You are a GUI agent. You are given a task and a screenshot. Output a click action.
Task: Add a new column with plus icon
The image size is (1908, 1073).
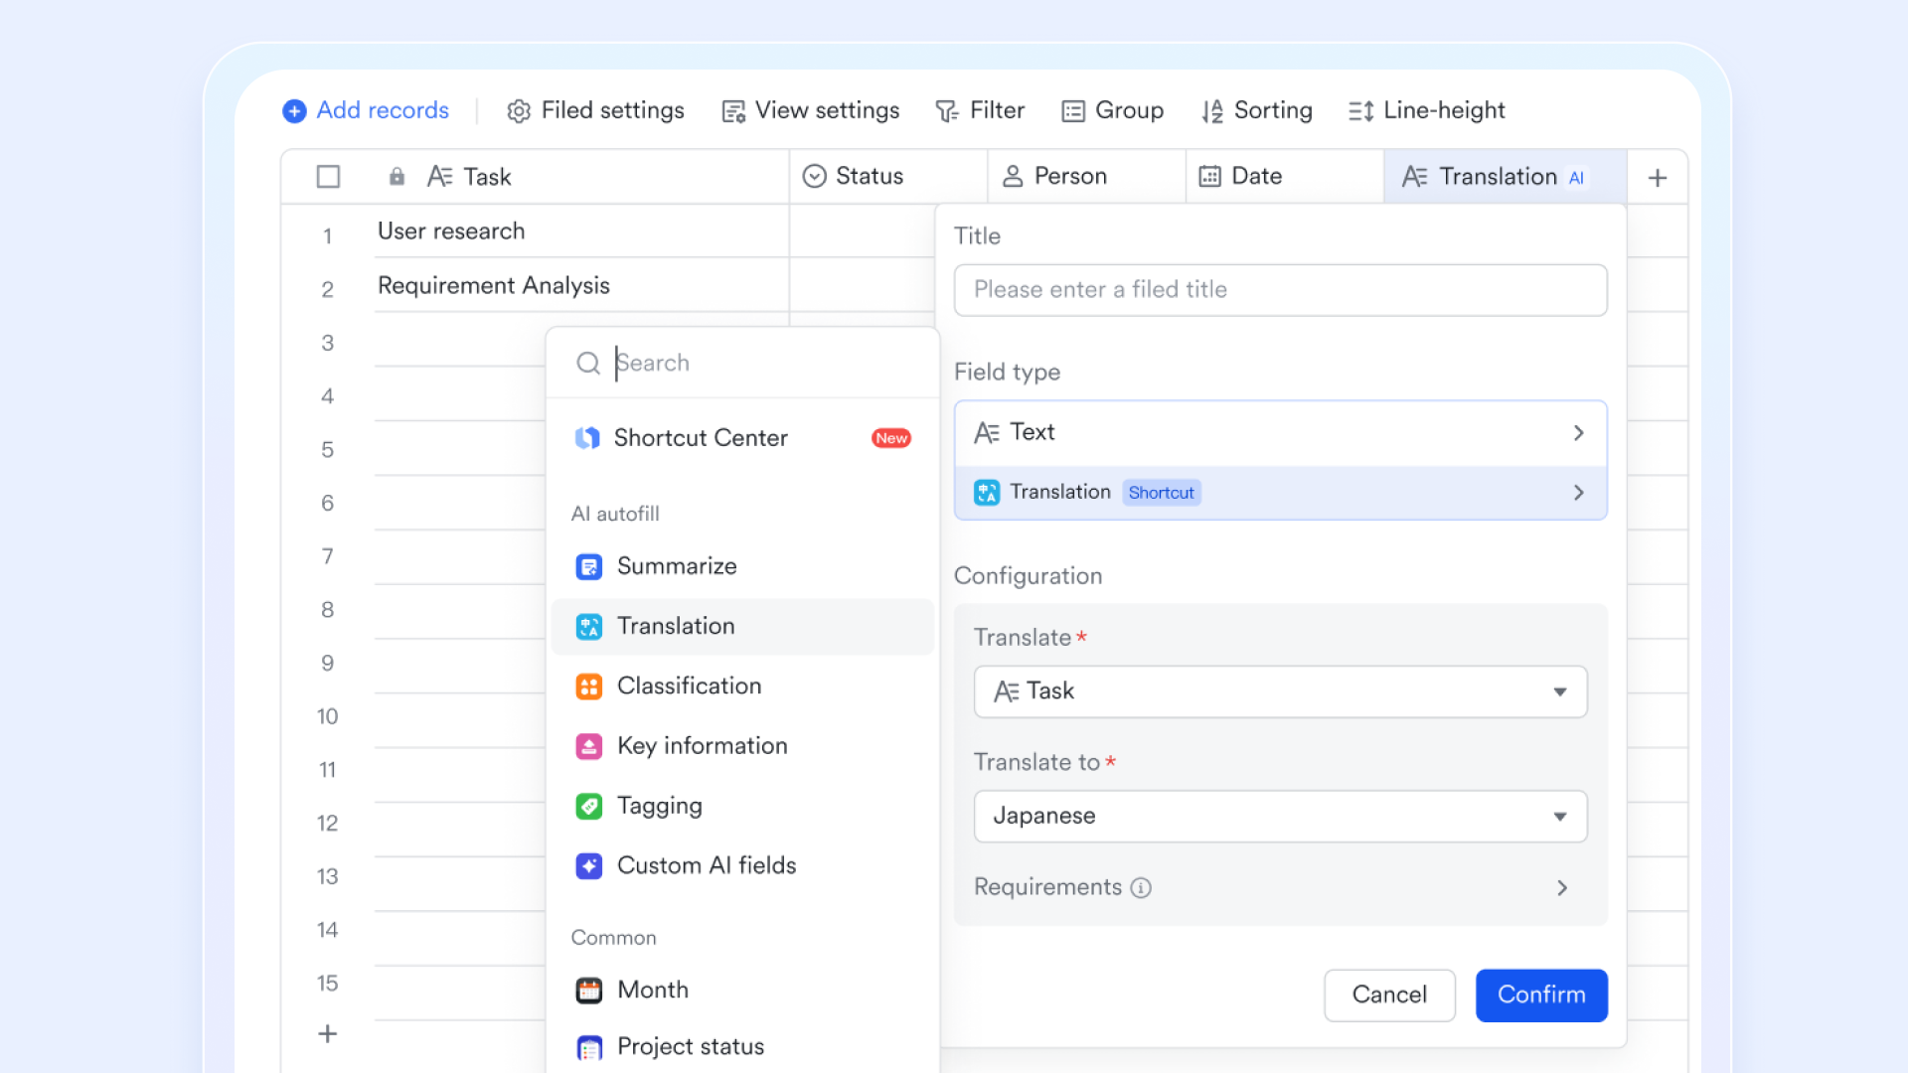click(1658, 178)
